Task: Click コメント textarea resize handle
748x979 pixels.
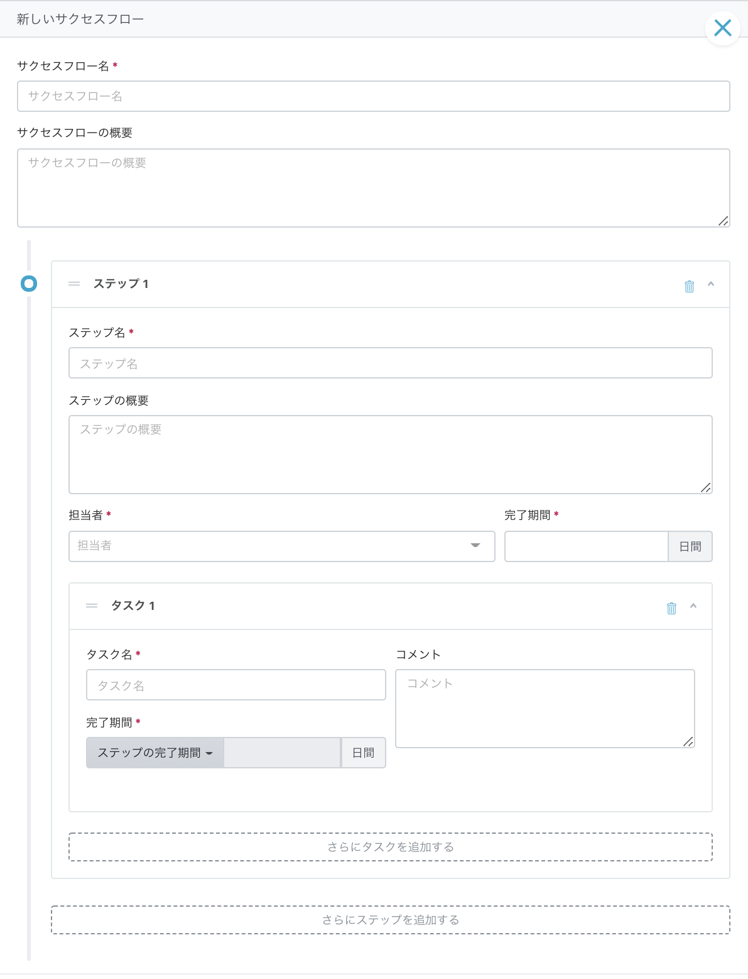Action: (688, 741)
